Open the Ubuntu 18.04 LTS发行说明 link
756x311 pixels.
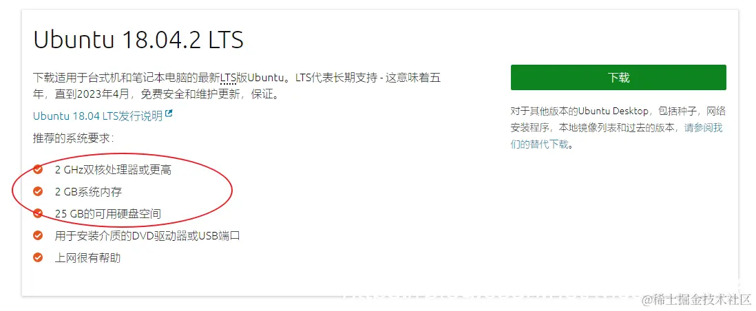98,116
